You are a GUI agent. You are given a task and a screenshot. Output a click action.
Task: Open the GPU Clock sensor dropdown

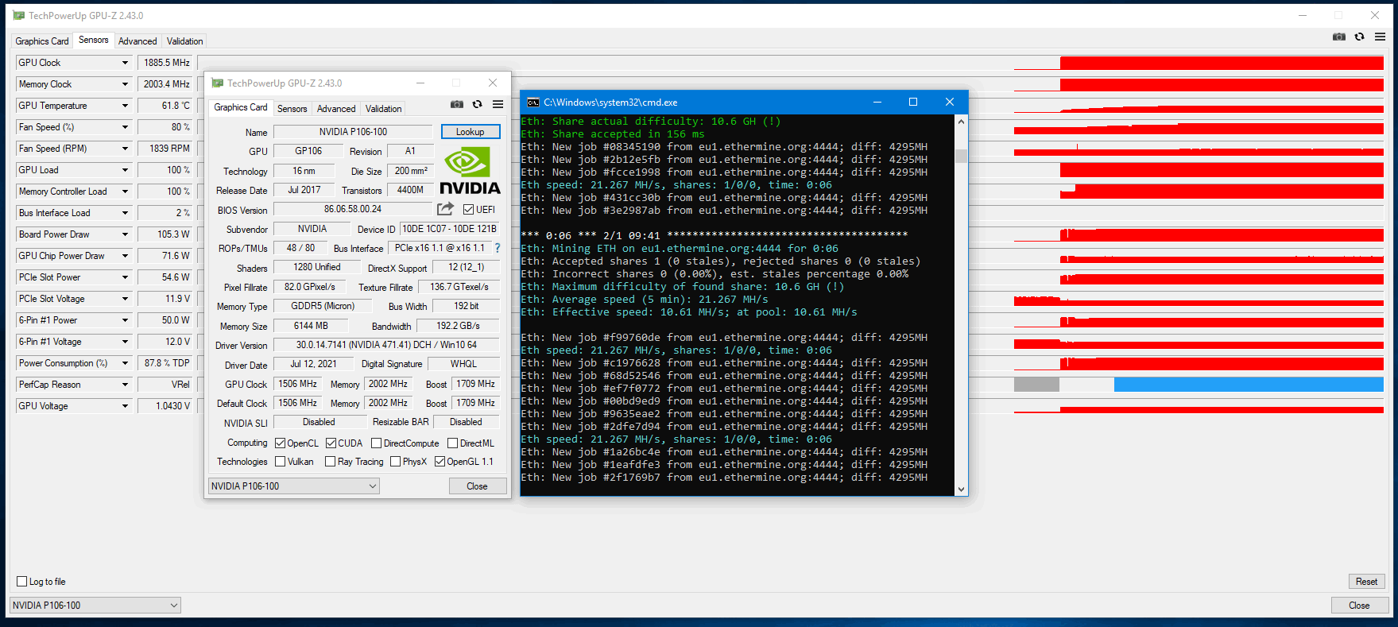(125, 63)
